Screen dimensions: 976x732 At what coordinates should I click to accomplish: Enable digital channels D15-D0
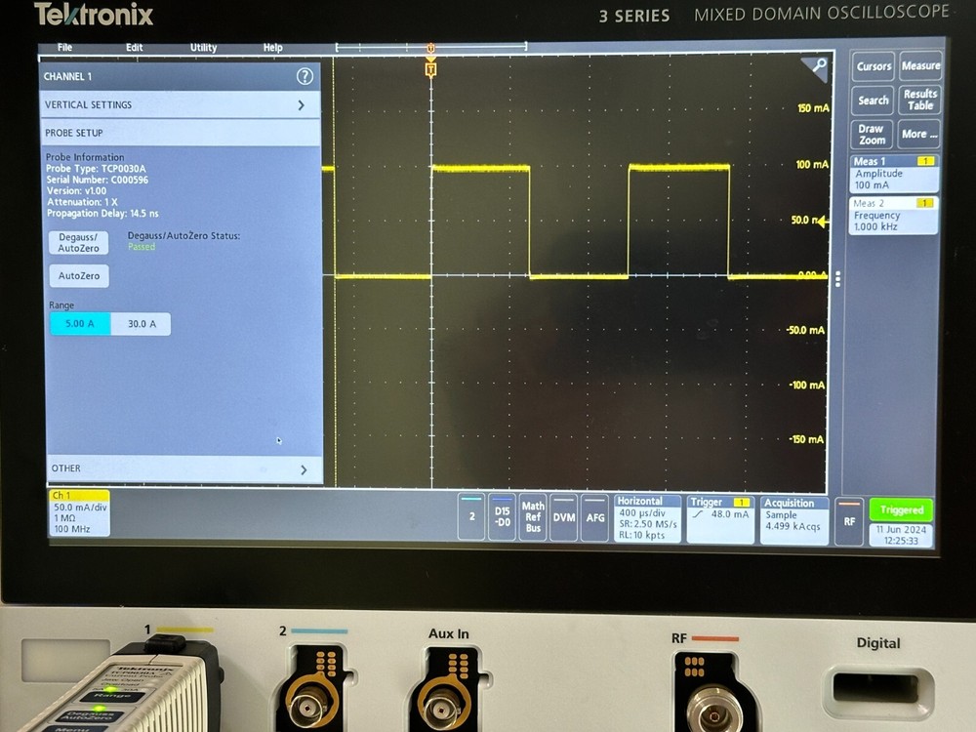pyautogui.click(x=504, y=518)
